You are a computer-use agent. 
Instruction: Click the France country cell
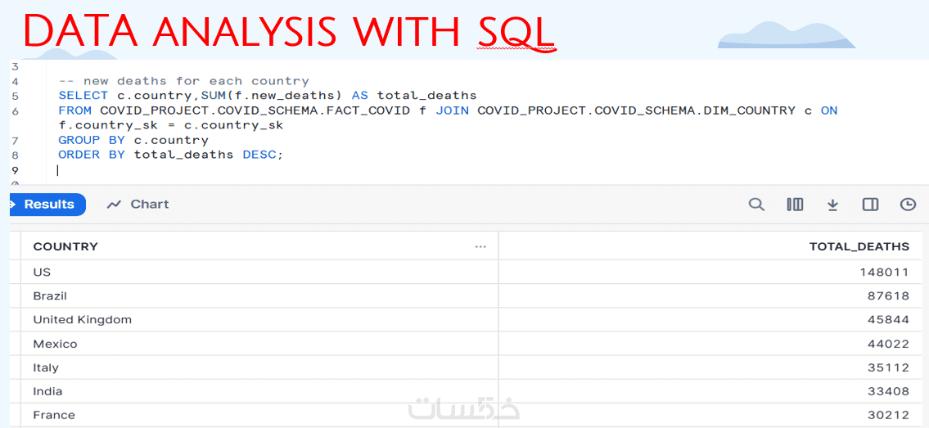pos(54,415)
